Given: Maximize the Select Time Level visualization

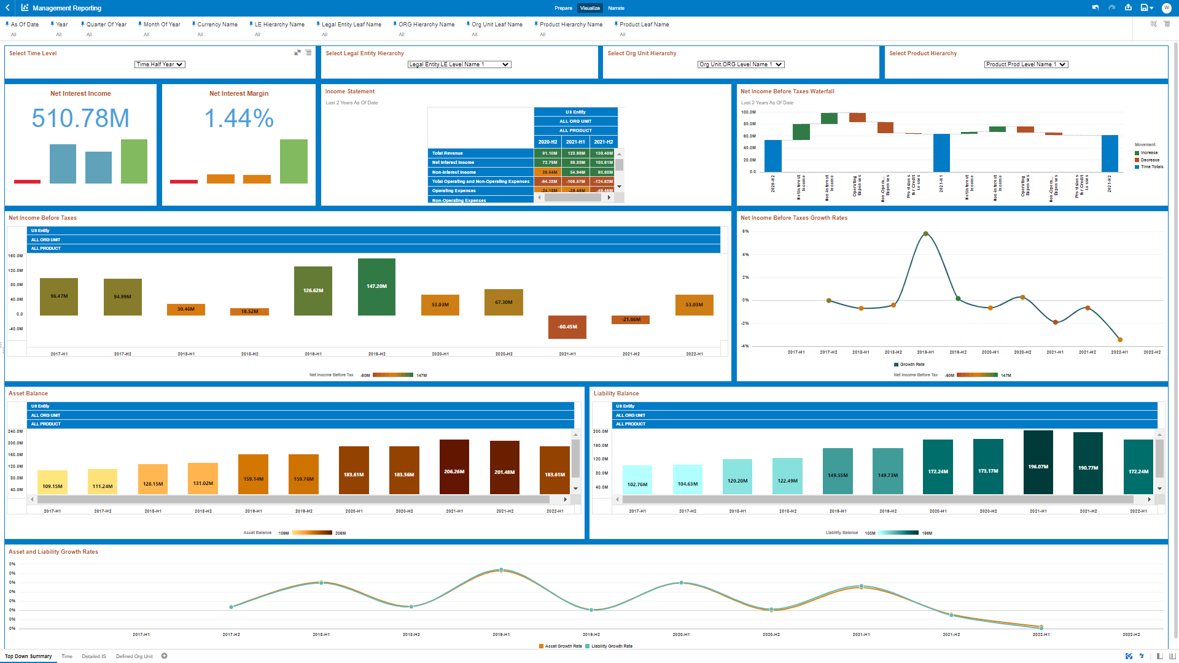Looking at the screenshot, I should (x=298, y=53).
